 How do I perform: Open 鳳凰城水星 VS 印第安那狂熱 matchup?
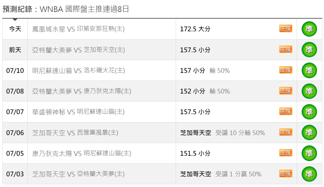click(78, 29)
